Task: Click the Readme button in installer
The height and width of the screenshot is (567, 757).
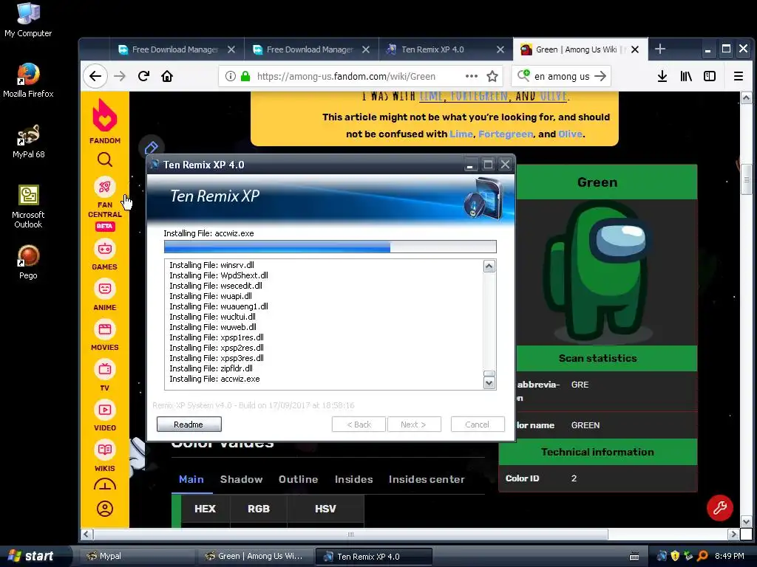Action: [x=189, y=425]
